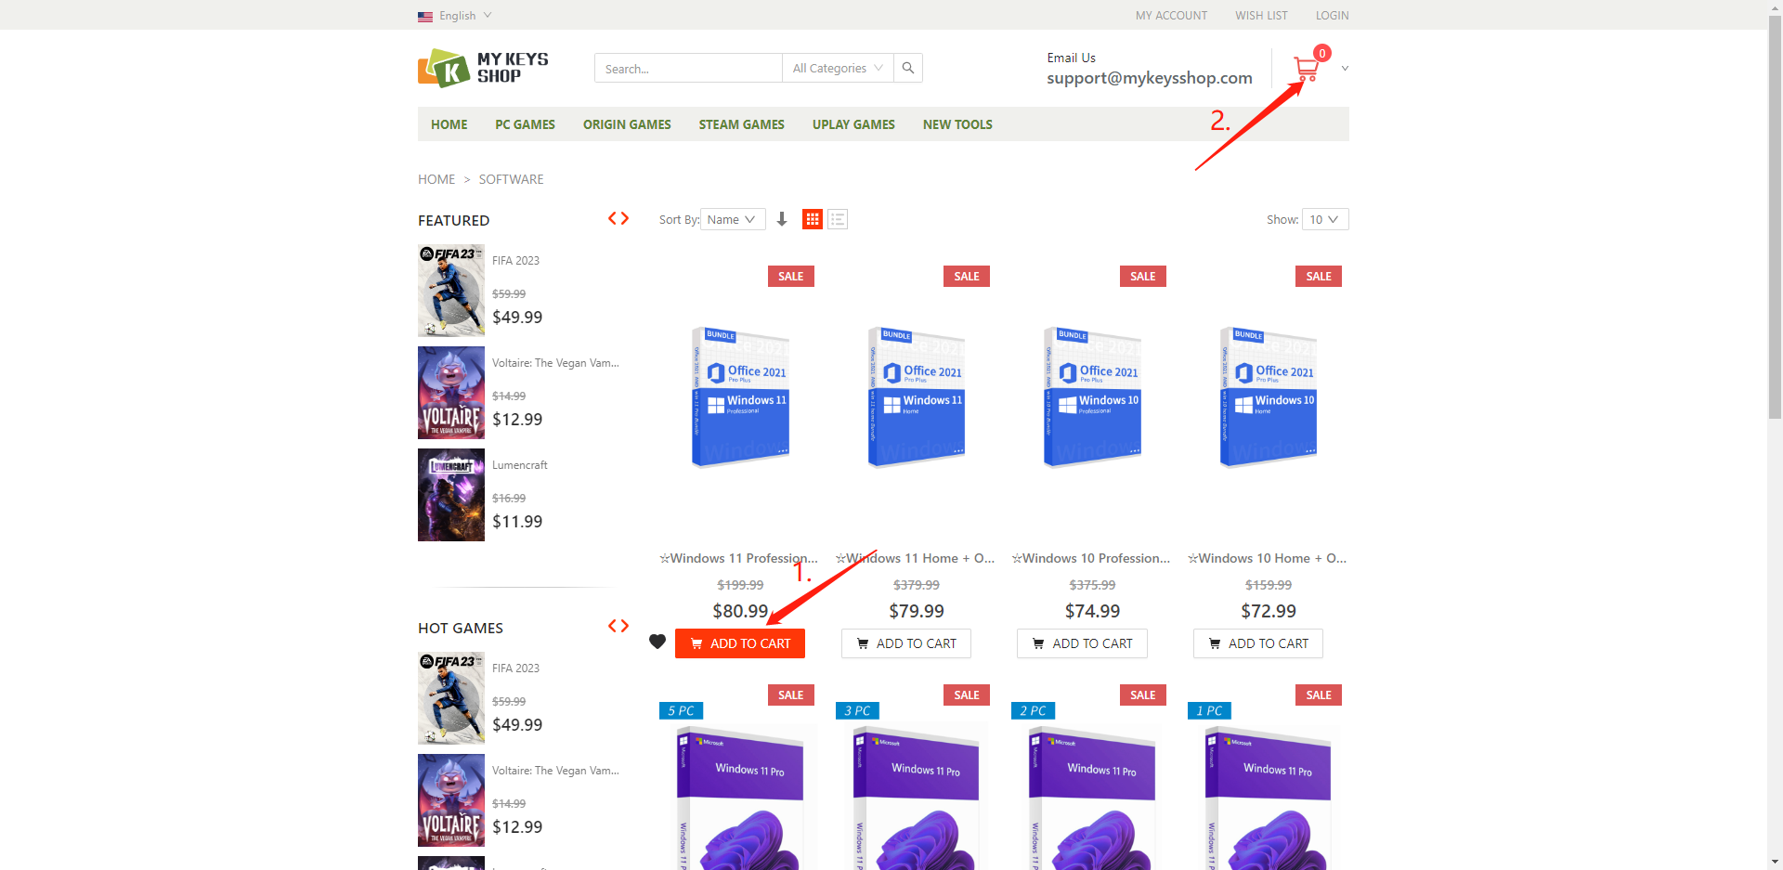The image size is (1783, 870).
Task: Open the Sort By Name dropdown
Action: [732, 219]
